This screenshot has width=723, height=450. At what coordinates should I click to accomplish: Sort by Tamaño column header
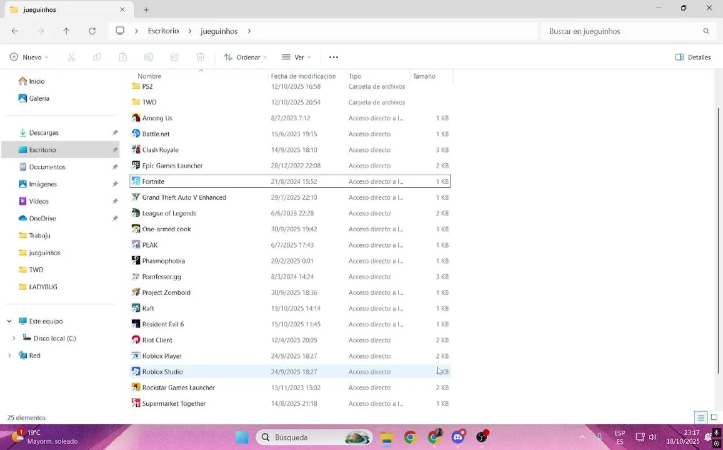[x=424, y=76]
